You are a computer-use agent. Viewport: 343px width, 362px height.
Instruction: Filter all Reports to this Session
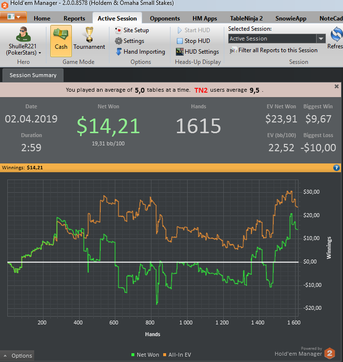[278, 50]
